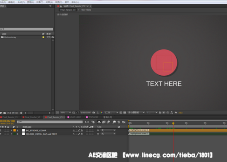The height and width of the screenshot is (162, 227).
Task: Click new composition icon in project panel
Action: coord(9,113)
